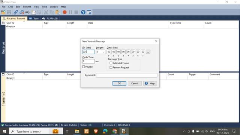Click the Disconnect broken-link icon
Viewport: 240px width, 135px height.
tap(22, 12)
